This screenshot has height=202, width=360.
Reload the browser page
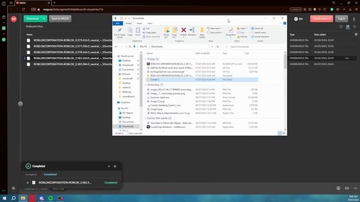pyautogui.click(x=24, y=10)
